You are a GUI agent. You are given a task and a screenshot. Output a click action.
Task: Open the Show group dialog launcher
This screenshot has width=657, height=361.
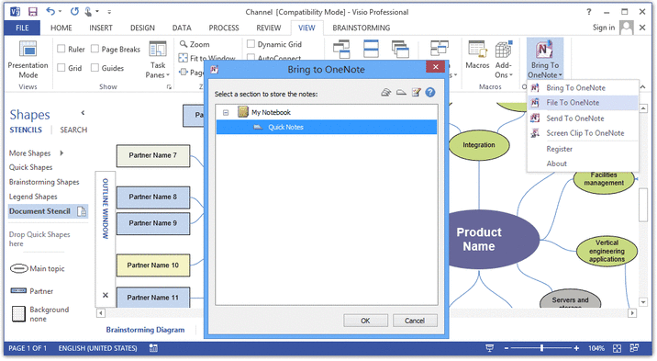(x=169, y=86)
